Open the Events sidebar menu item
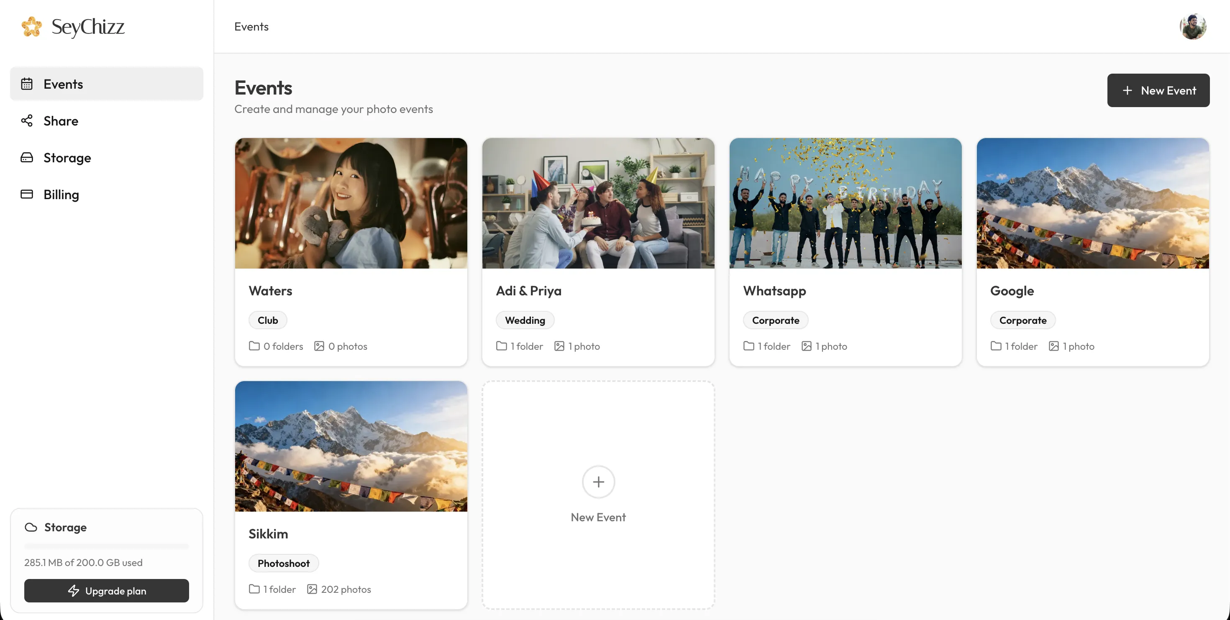 107,84
